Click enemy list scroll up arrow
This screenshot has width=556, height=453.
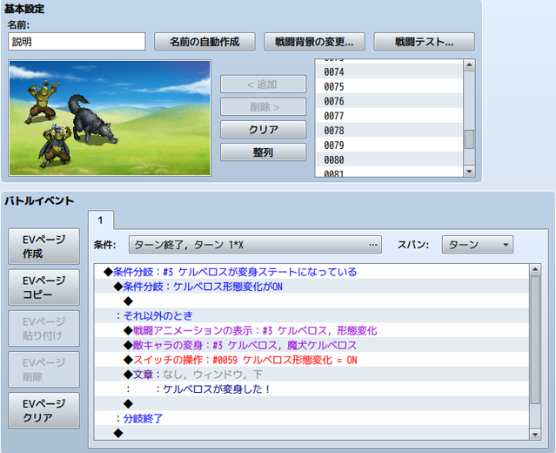[x=469, y=65]
